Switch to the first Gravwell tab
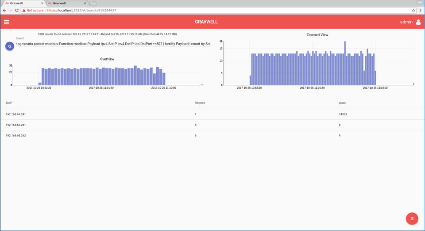The width and height of the screenshot is (425, 231). pyautogui.click(x=23, y=3)
